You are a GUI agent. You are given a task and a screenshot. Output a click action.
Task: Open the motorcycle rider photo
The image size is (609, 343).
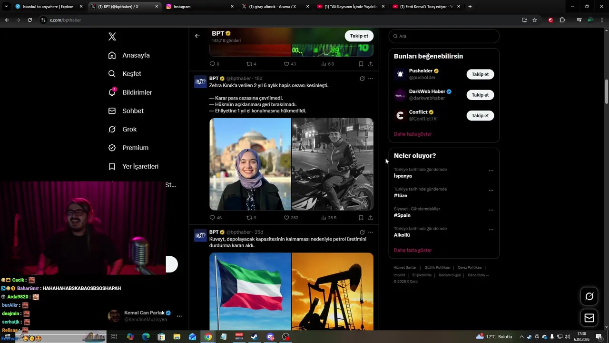pyautogui.click(x=333, y=164)
